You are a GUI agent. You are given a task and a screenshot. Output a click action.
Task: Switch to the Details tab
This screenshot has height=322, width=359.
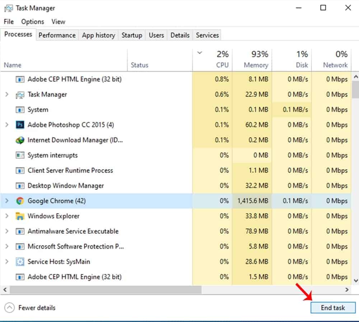click(180, 35)
